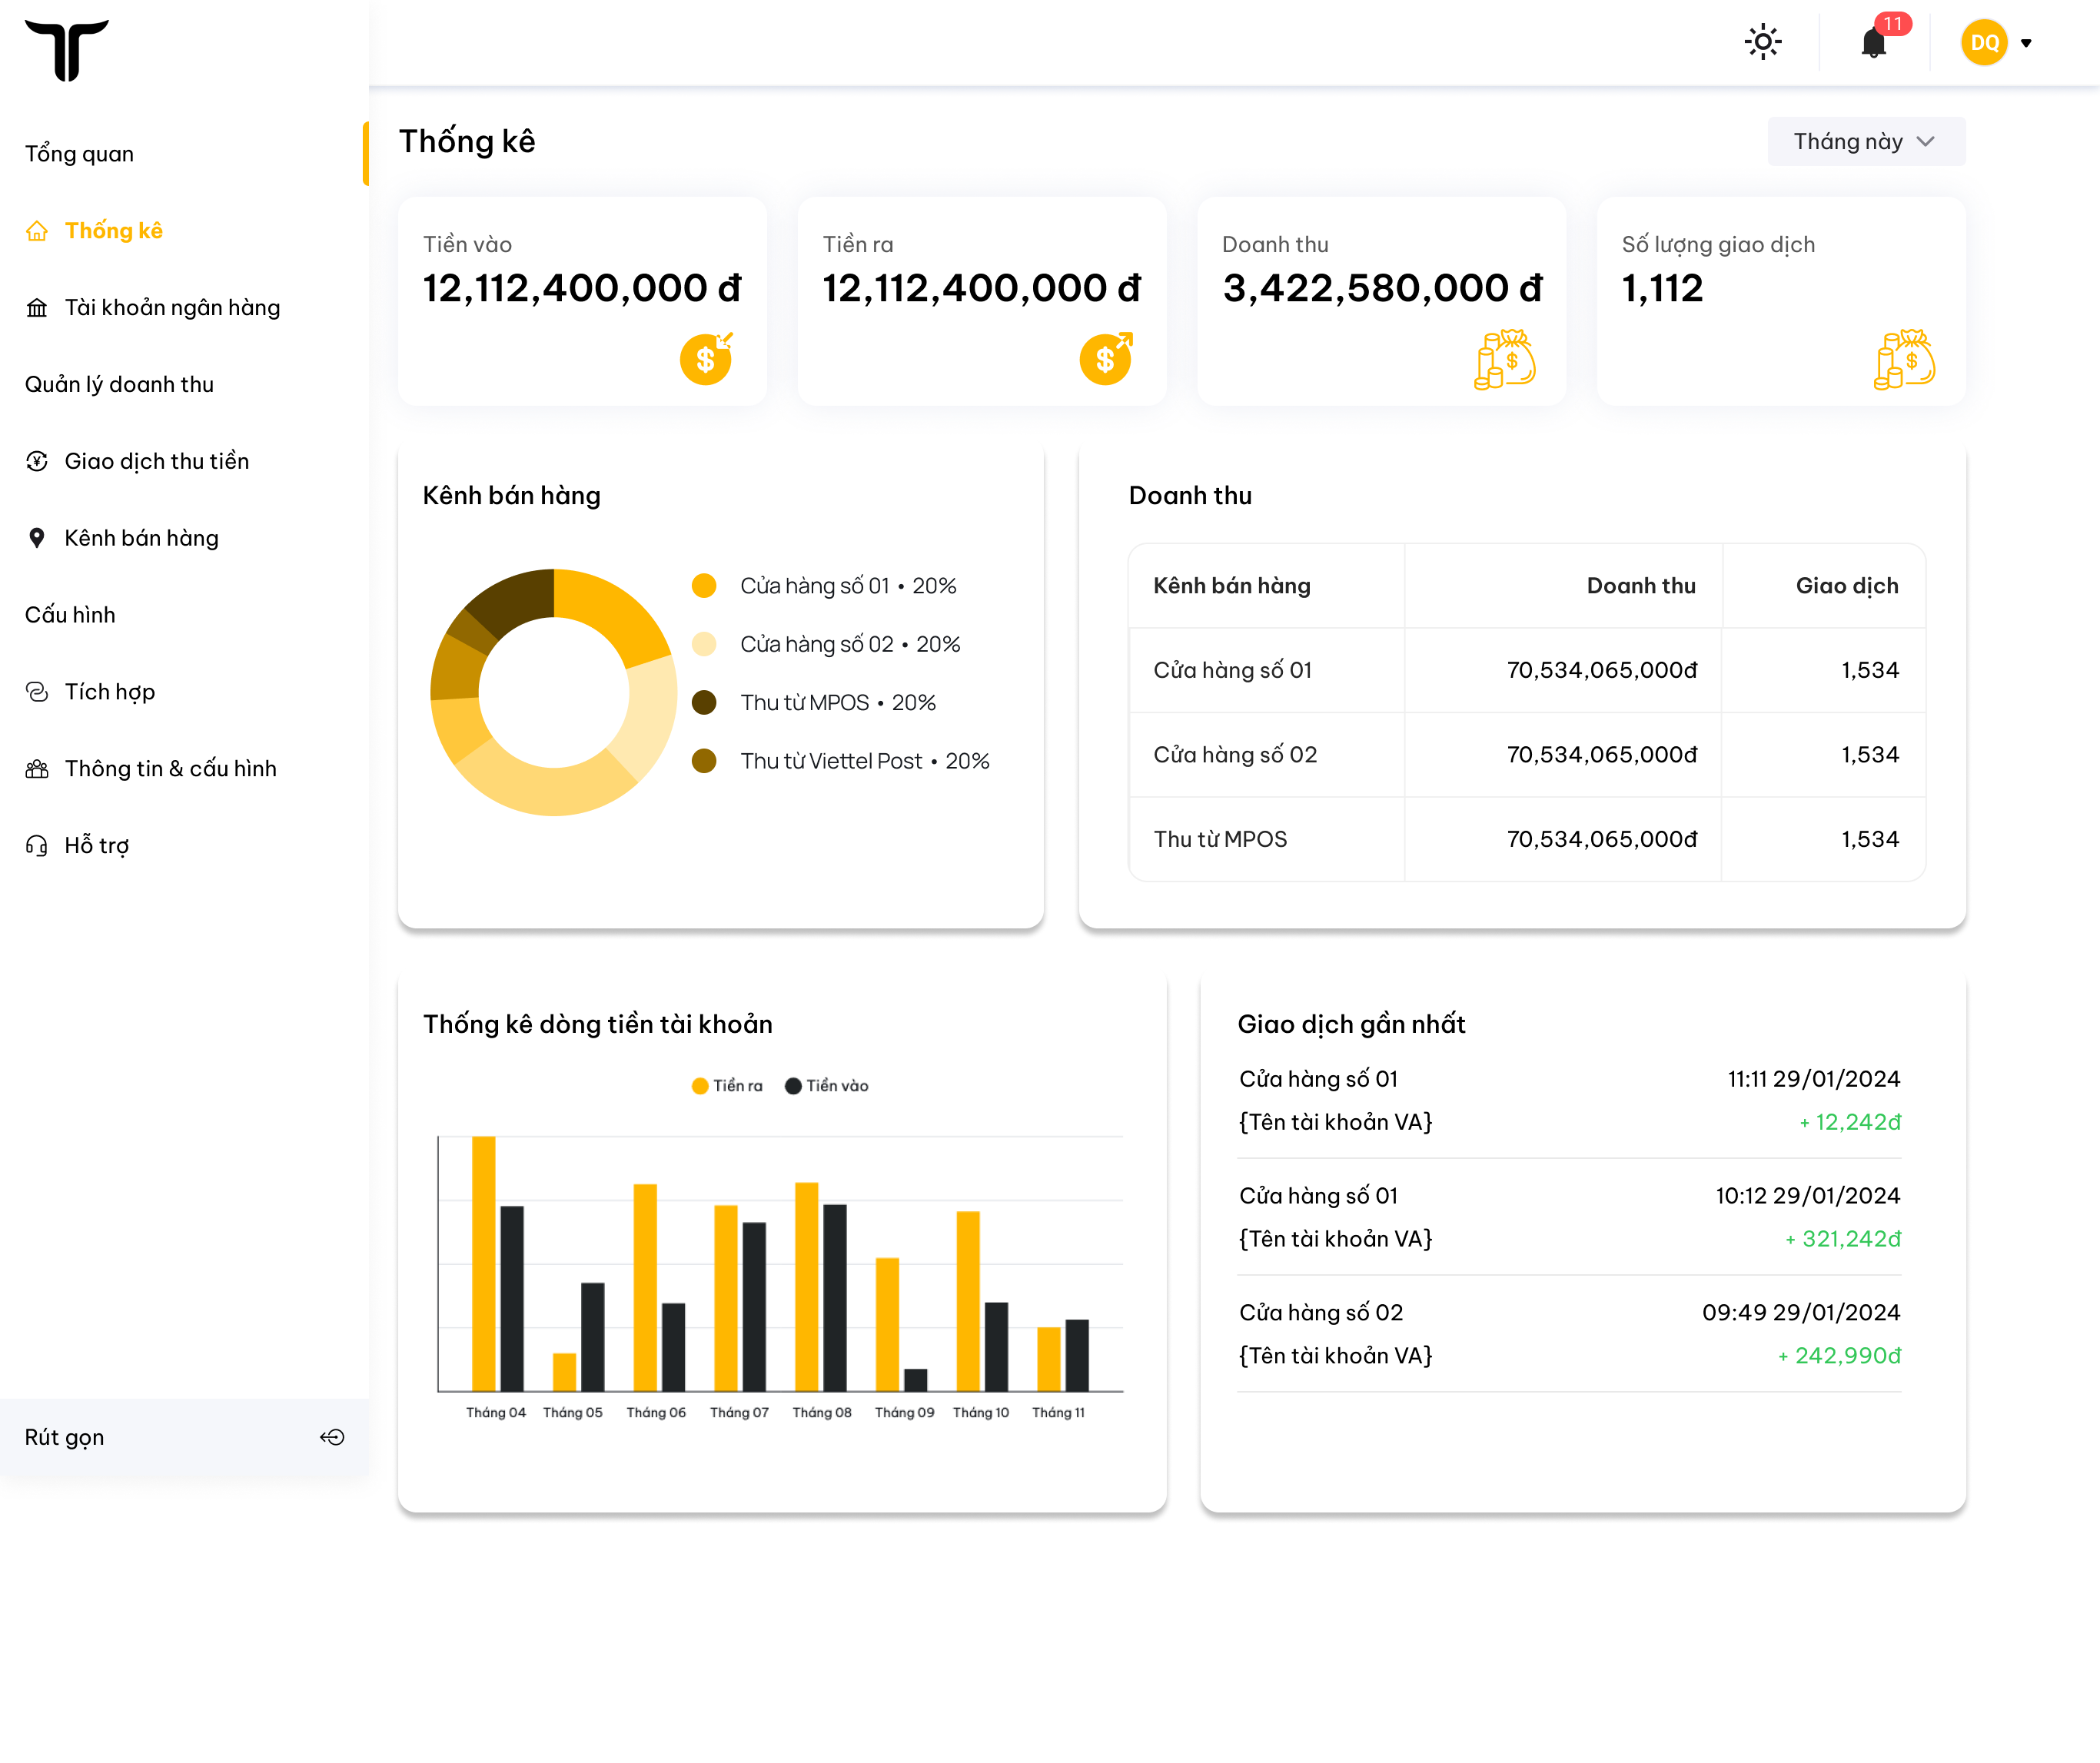Toggle Tiền ra legend in bar chart
Screen dimensions: 2100x1763
(727, 1086)
